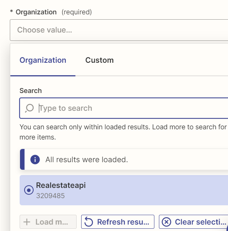Click the Load more button
228x231 pixels.
click(48, 222)
